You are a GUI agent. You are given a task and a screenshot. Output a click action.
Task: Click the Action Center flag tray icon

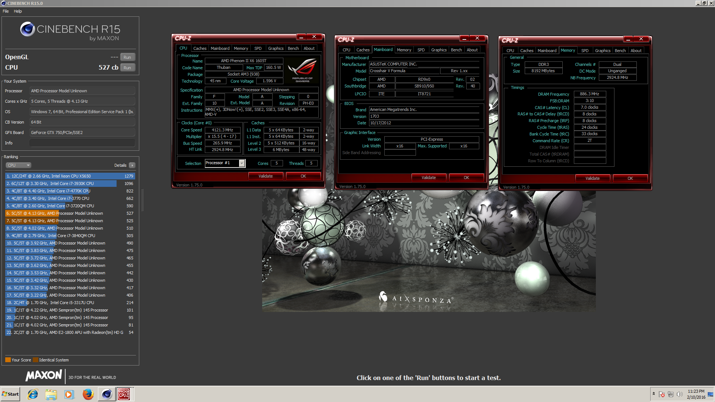pos(662,394)
